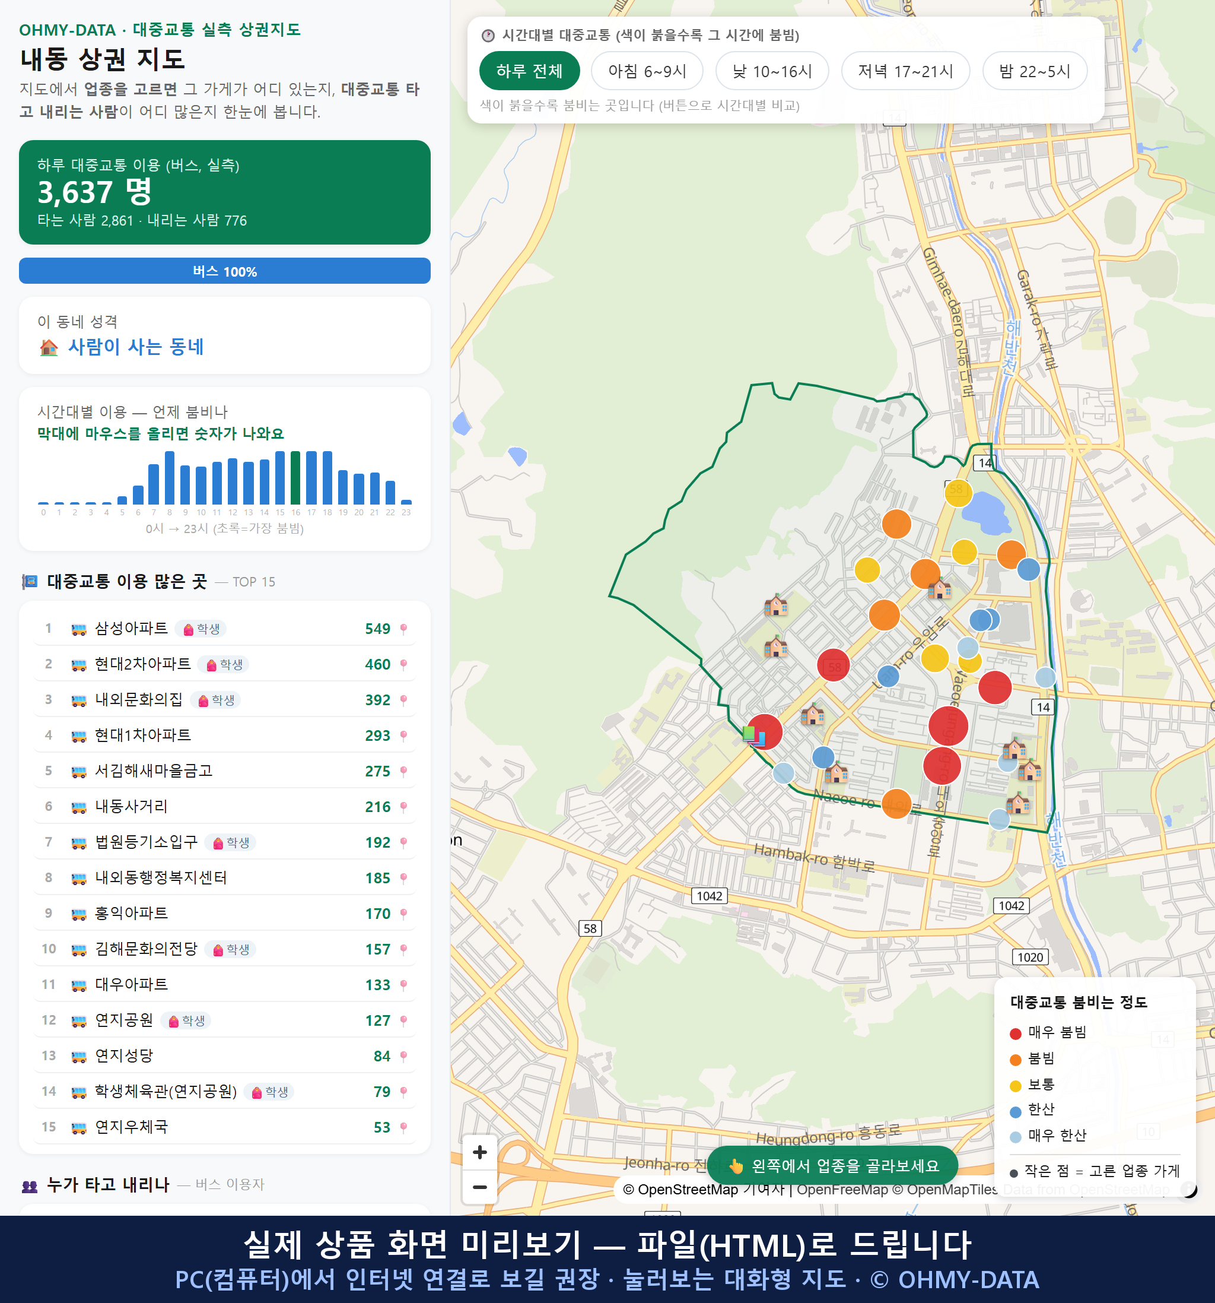Open the 홍익아파트 list row

[225, 914]
